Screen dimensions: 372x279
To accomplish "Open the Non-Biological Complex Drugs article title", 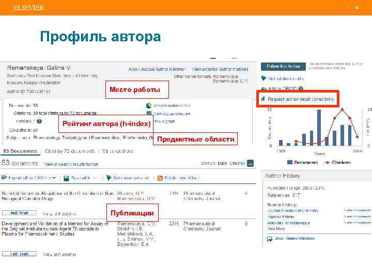I will point(57,196).
